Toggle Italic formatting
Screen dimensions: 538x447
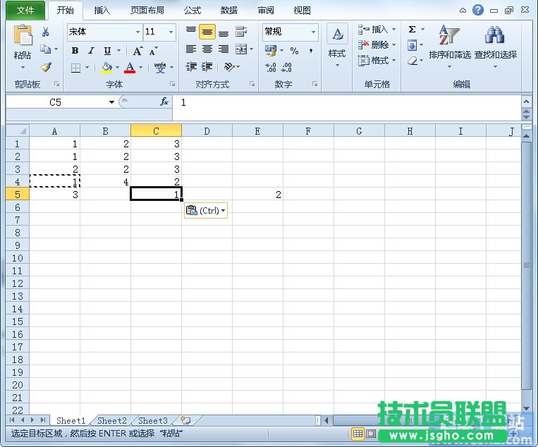pyautogui.click(x=91, y=51)
